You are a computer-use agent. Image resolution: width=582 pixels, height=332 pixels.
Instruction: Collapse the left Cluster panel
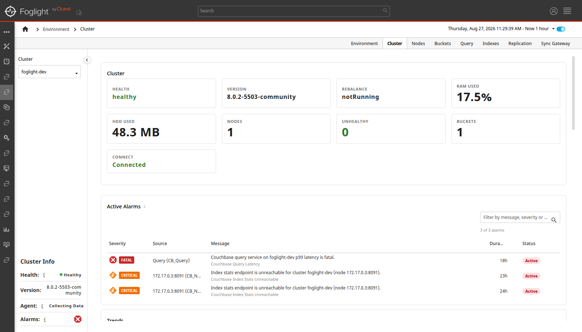click(87, 60)
